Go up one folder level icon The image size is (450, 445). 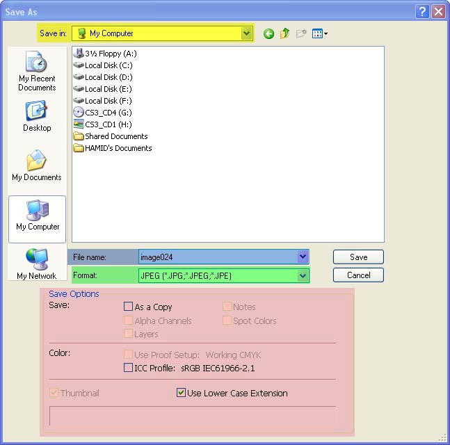[284, 33]
